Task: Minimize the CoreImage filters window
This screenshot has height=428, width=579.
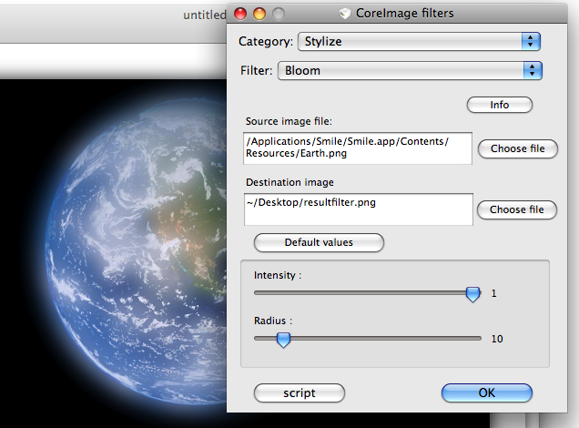Action: coord(259,14)
